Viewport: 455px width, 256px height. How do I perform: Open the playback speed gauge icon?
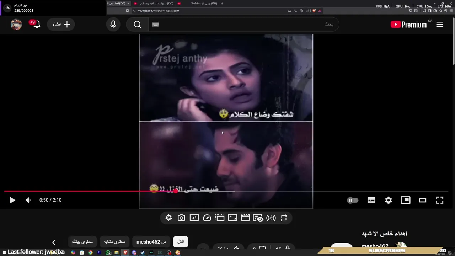pyautogui.click(x=207, y=218)
